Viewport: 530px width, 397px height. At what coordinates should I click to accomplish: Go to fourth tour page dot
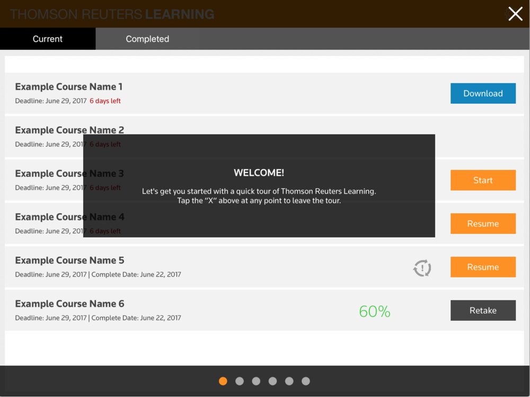(273, 381)
